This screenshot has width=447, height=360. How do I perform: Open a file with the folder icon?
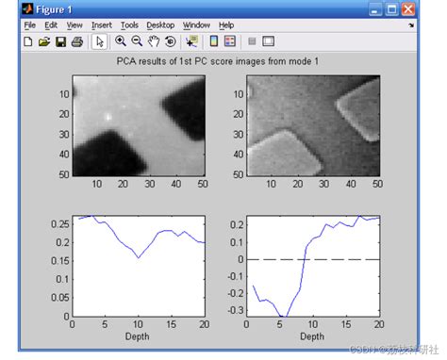[x=44, y=41]
